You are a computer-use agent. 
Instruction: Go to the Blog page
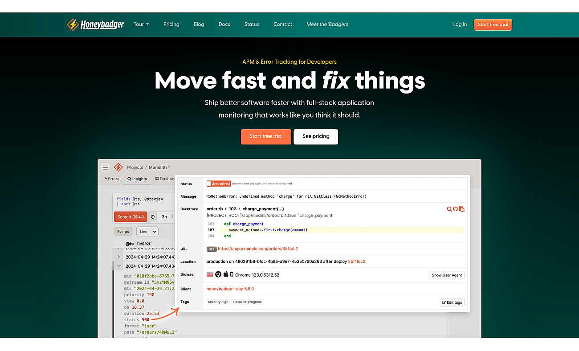[x=199, y=24]
